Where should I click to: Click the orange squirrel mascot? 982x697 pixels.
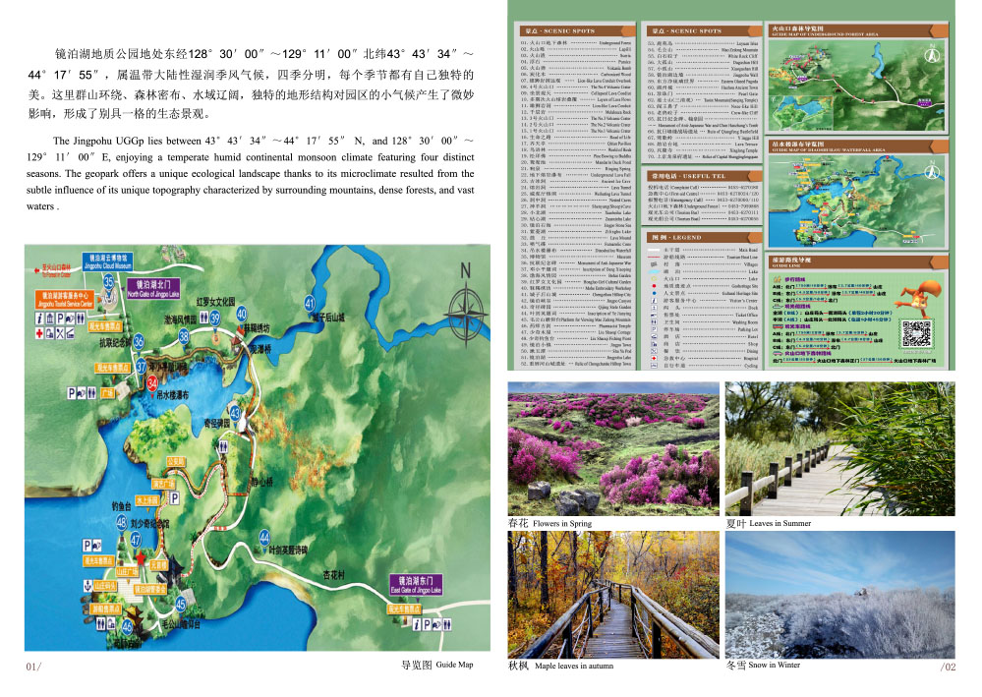921,295
